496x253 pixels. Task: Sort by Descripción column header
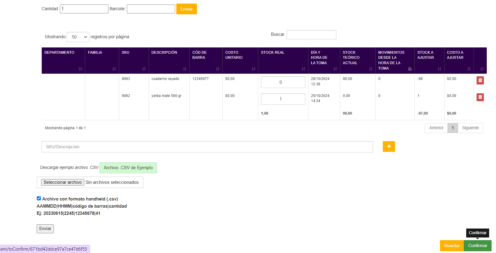coord(185,69)
